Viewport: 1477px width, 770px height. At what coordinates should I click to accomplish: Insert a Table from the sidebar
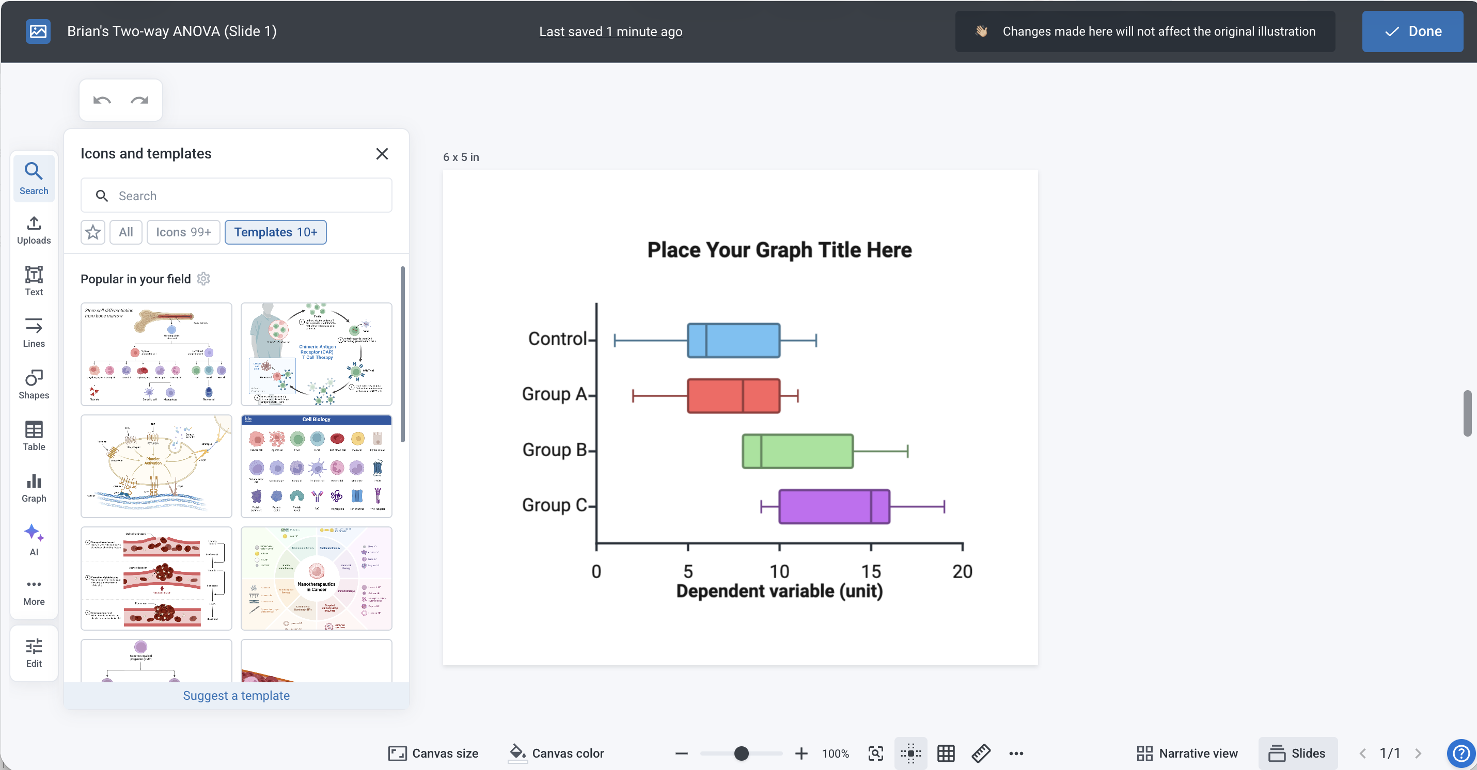pos(34,436)
